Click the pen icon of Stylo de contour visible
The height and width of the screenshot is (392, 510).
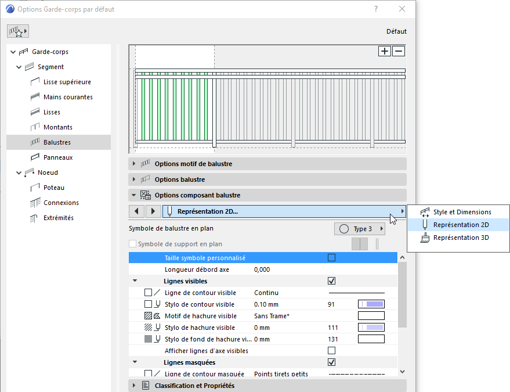click(x=157, y=304)
